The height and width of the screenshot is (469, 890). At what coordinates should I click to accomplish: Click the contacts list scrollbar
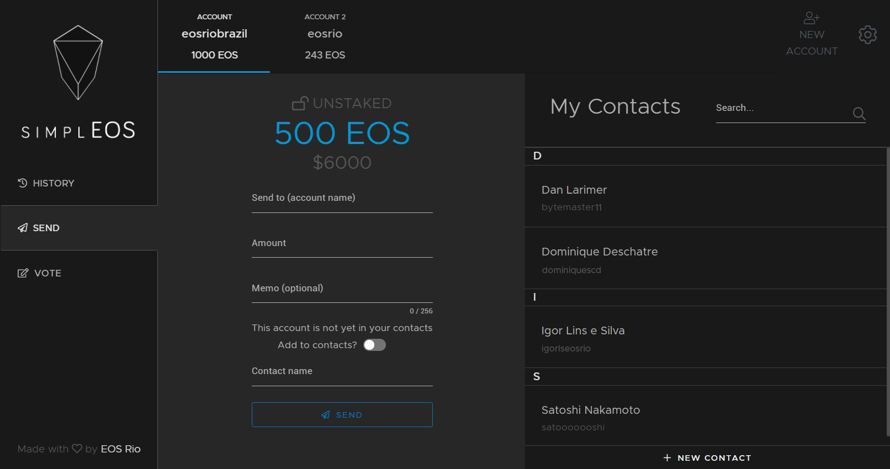[888, 291]
